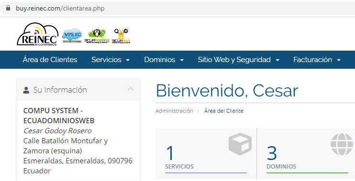Viewport: 355px width, 181px height.
Task: Click the user icon beside Su Información
Action: (26, 90)
